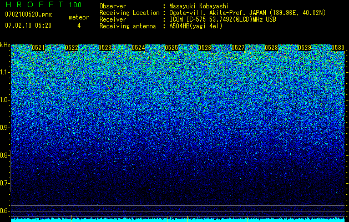The height and width of the screenshot is (222, 349).
Task: Click the meteor count value 4
Action: coord(79,26)
